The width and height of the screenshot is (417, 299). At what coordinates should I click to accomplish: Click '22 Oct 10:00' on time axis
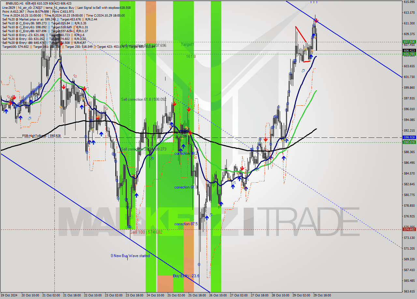93,295
